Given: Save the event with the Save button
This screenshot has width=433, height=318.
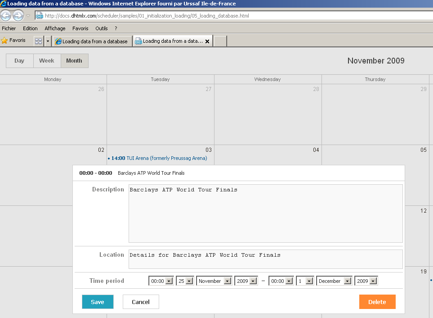Looking at the screenshot, I should 98,302.
